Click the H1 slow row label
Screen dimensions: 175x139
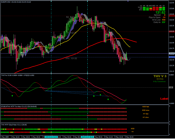146,117
